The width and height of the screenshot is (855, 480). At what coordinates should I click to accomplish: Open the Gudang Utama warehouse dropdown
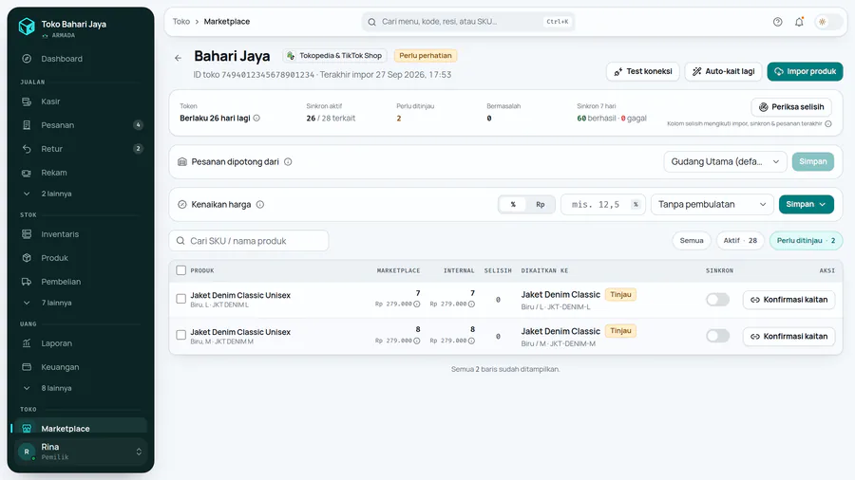coord(725,161)
